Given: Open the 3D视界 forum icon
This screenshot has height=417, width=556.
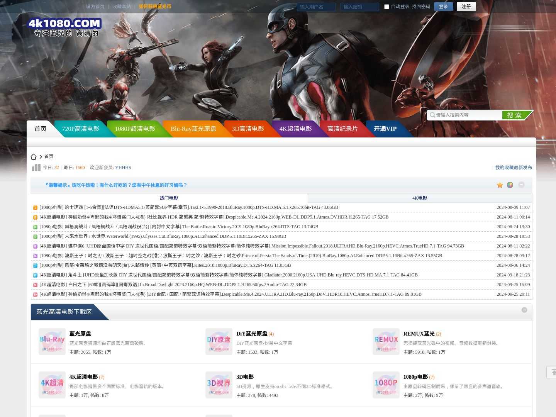Looking at the screenshot, I should pos(219,385).
